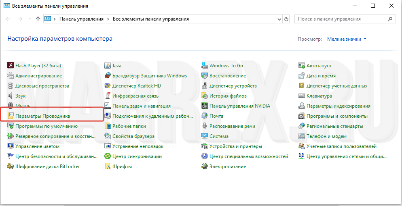Viewport: 402px width, 206px height.
Task: Click the Forward navigation arrow
Action: tap(20, 19)
